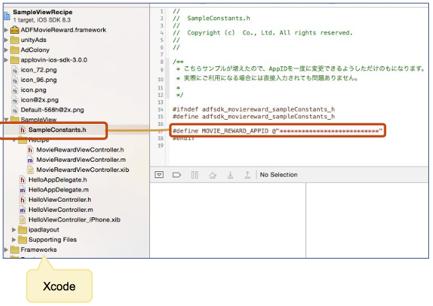Click the No Selection jump bar
The width and height of the screenshot is (433, 306).
(x=279, y=175)
